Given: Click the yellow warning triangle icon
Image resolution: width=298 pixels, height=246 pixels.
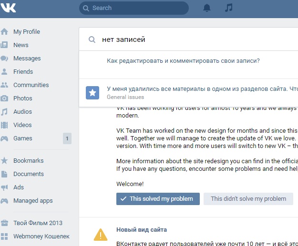Looking at the screenshot, I should click(x=101, y=235).
